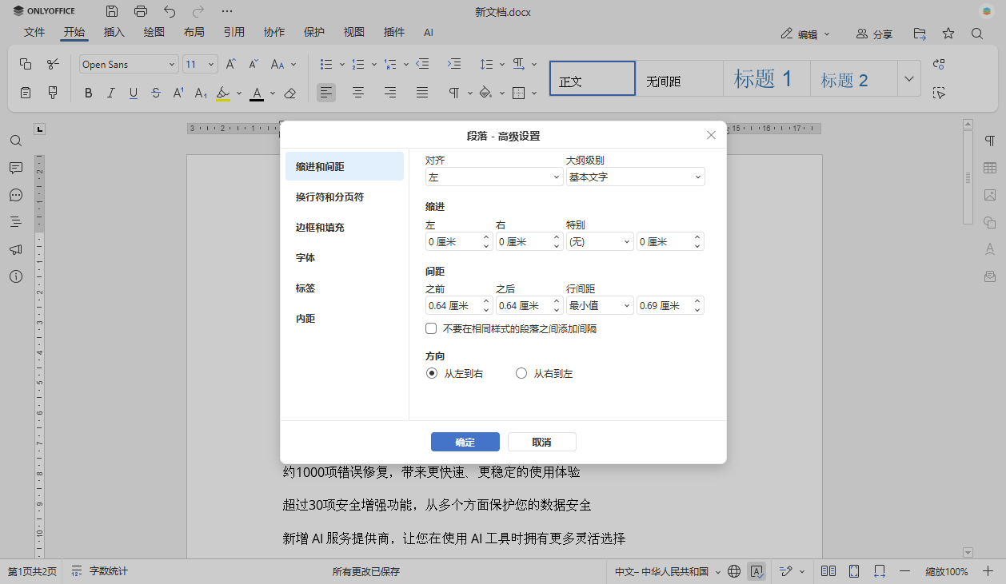The height and width of the screenshot is (584, 1006).
Task: Open the headings navigation panel icon
Action: point(16,222)
